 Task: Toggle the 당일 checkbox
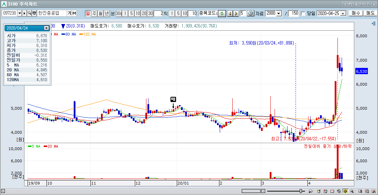tap(303, 14)
